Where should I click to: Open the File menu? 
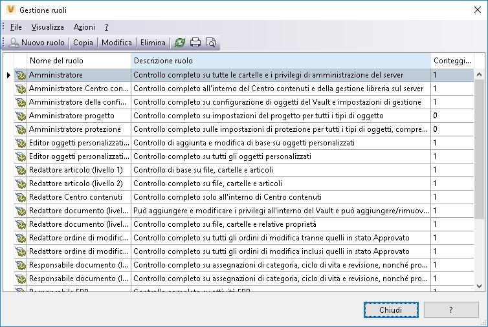(x=16, y=27)
